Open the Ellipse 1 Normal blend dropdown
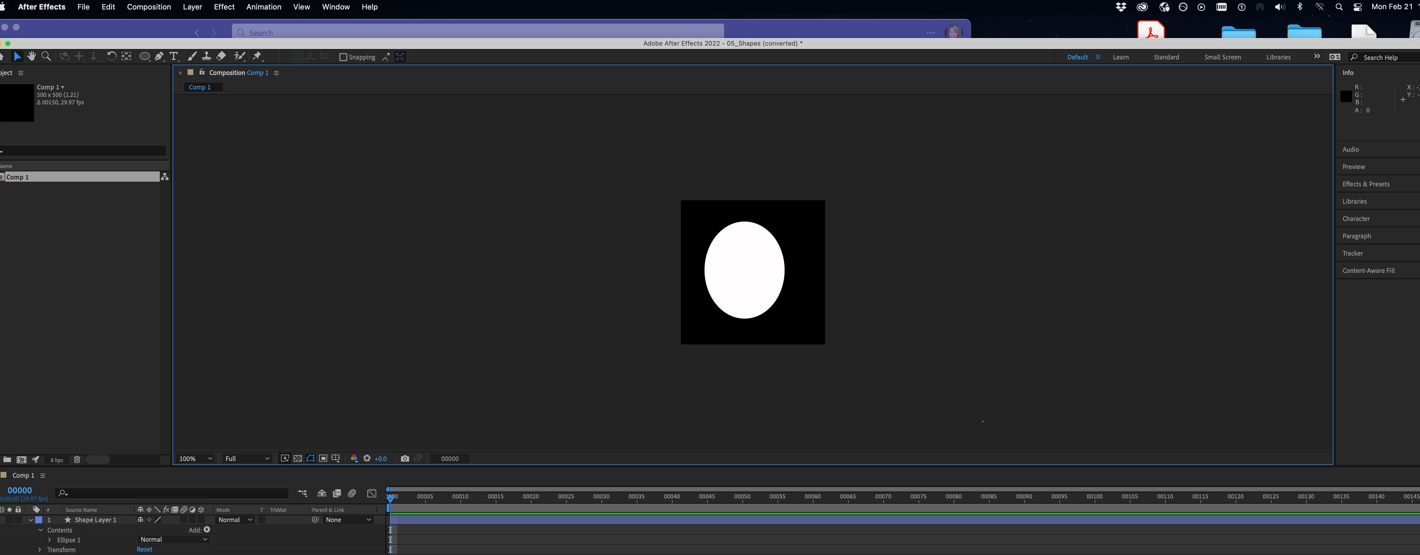 (x=173, y=540)
